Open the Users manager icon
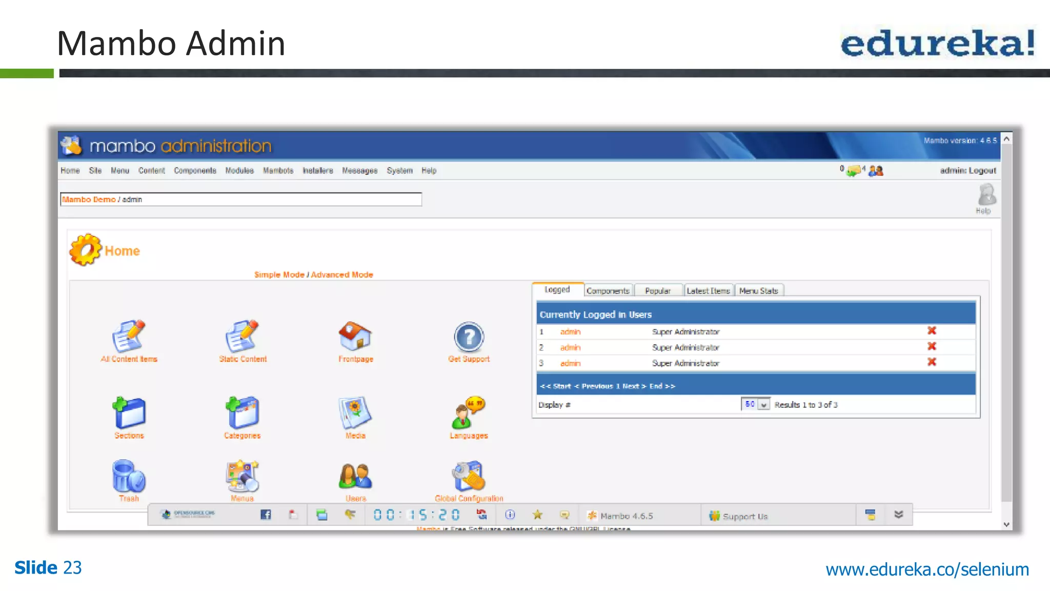This screenshot has height=591, width=1050. point(355,477)
